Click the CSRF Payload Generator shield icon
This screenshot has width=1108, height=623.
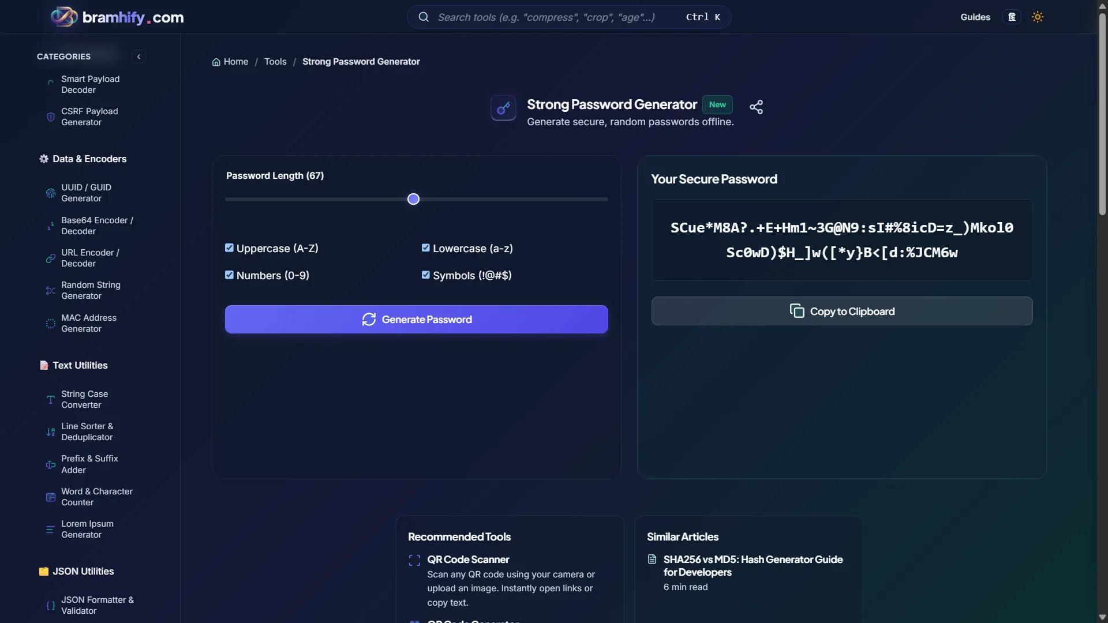click(51, 117)
